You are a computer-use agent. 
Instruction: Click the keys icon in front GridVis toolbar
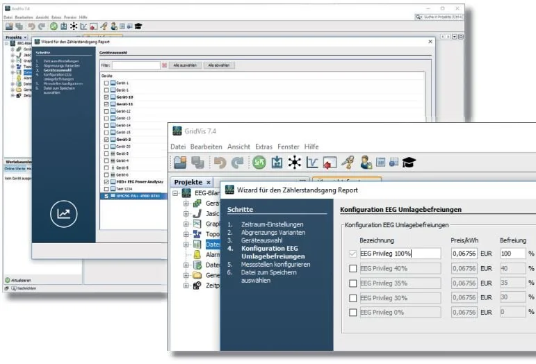pyautogui.click(x=348, y=162)
